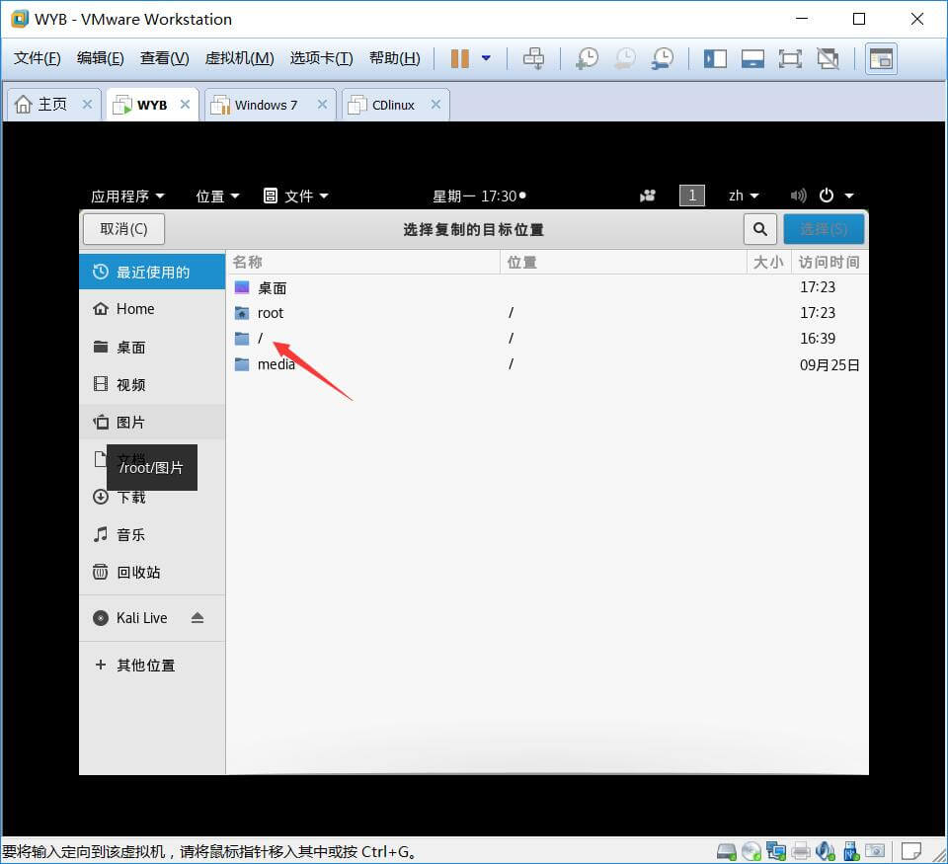Toggle the thumbnail bar view icon
The width and height of the screenshot is (948, 864).
[x=752, y=58]
